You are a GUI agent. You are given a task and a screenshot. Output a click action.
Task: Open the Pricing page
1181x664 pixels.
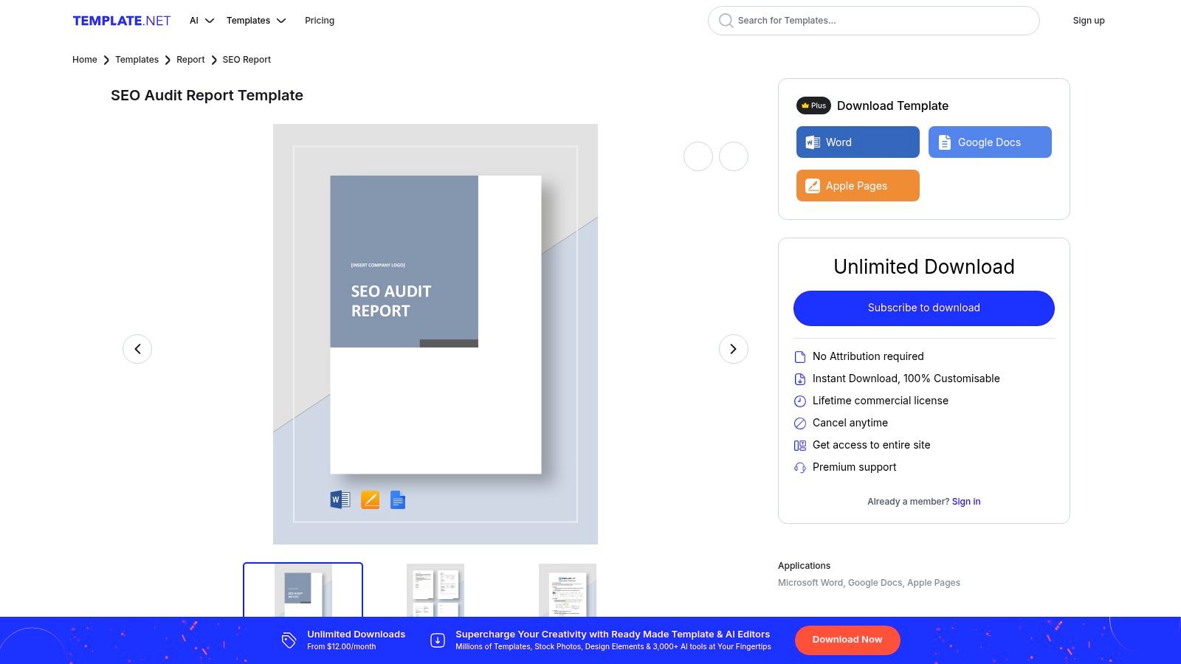click(320, 21)
